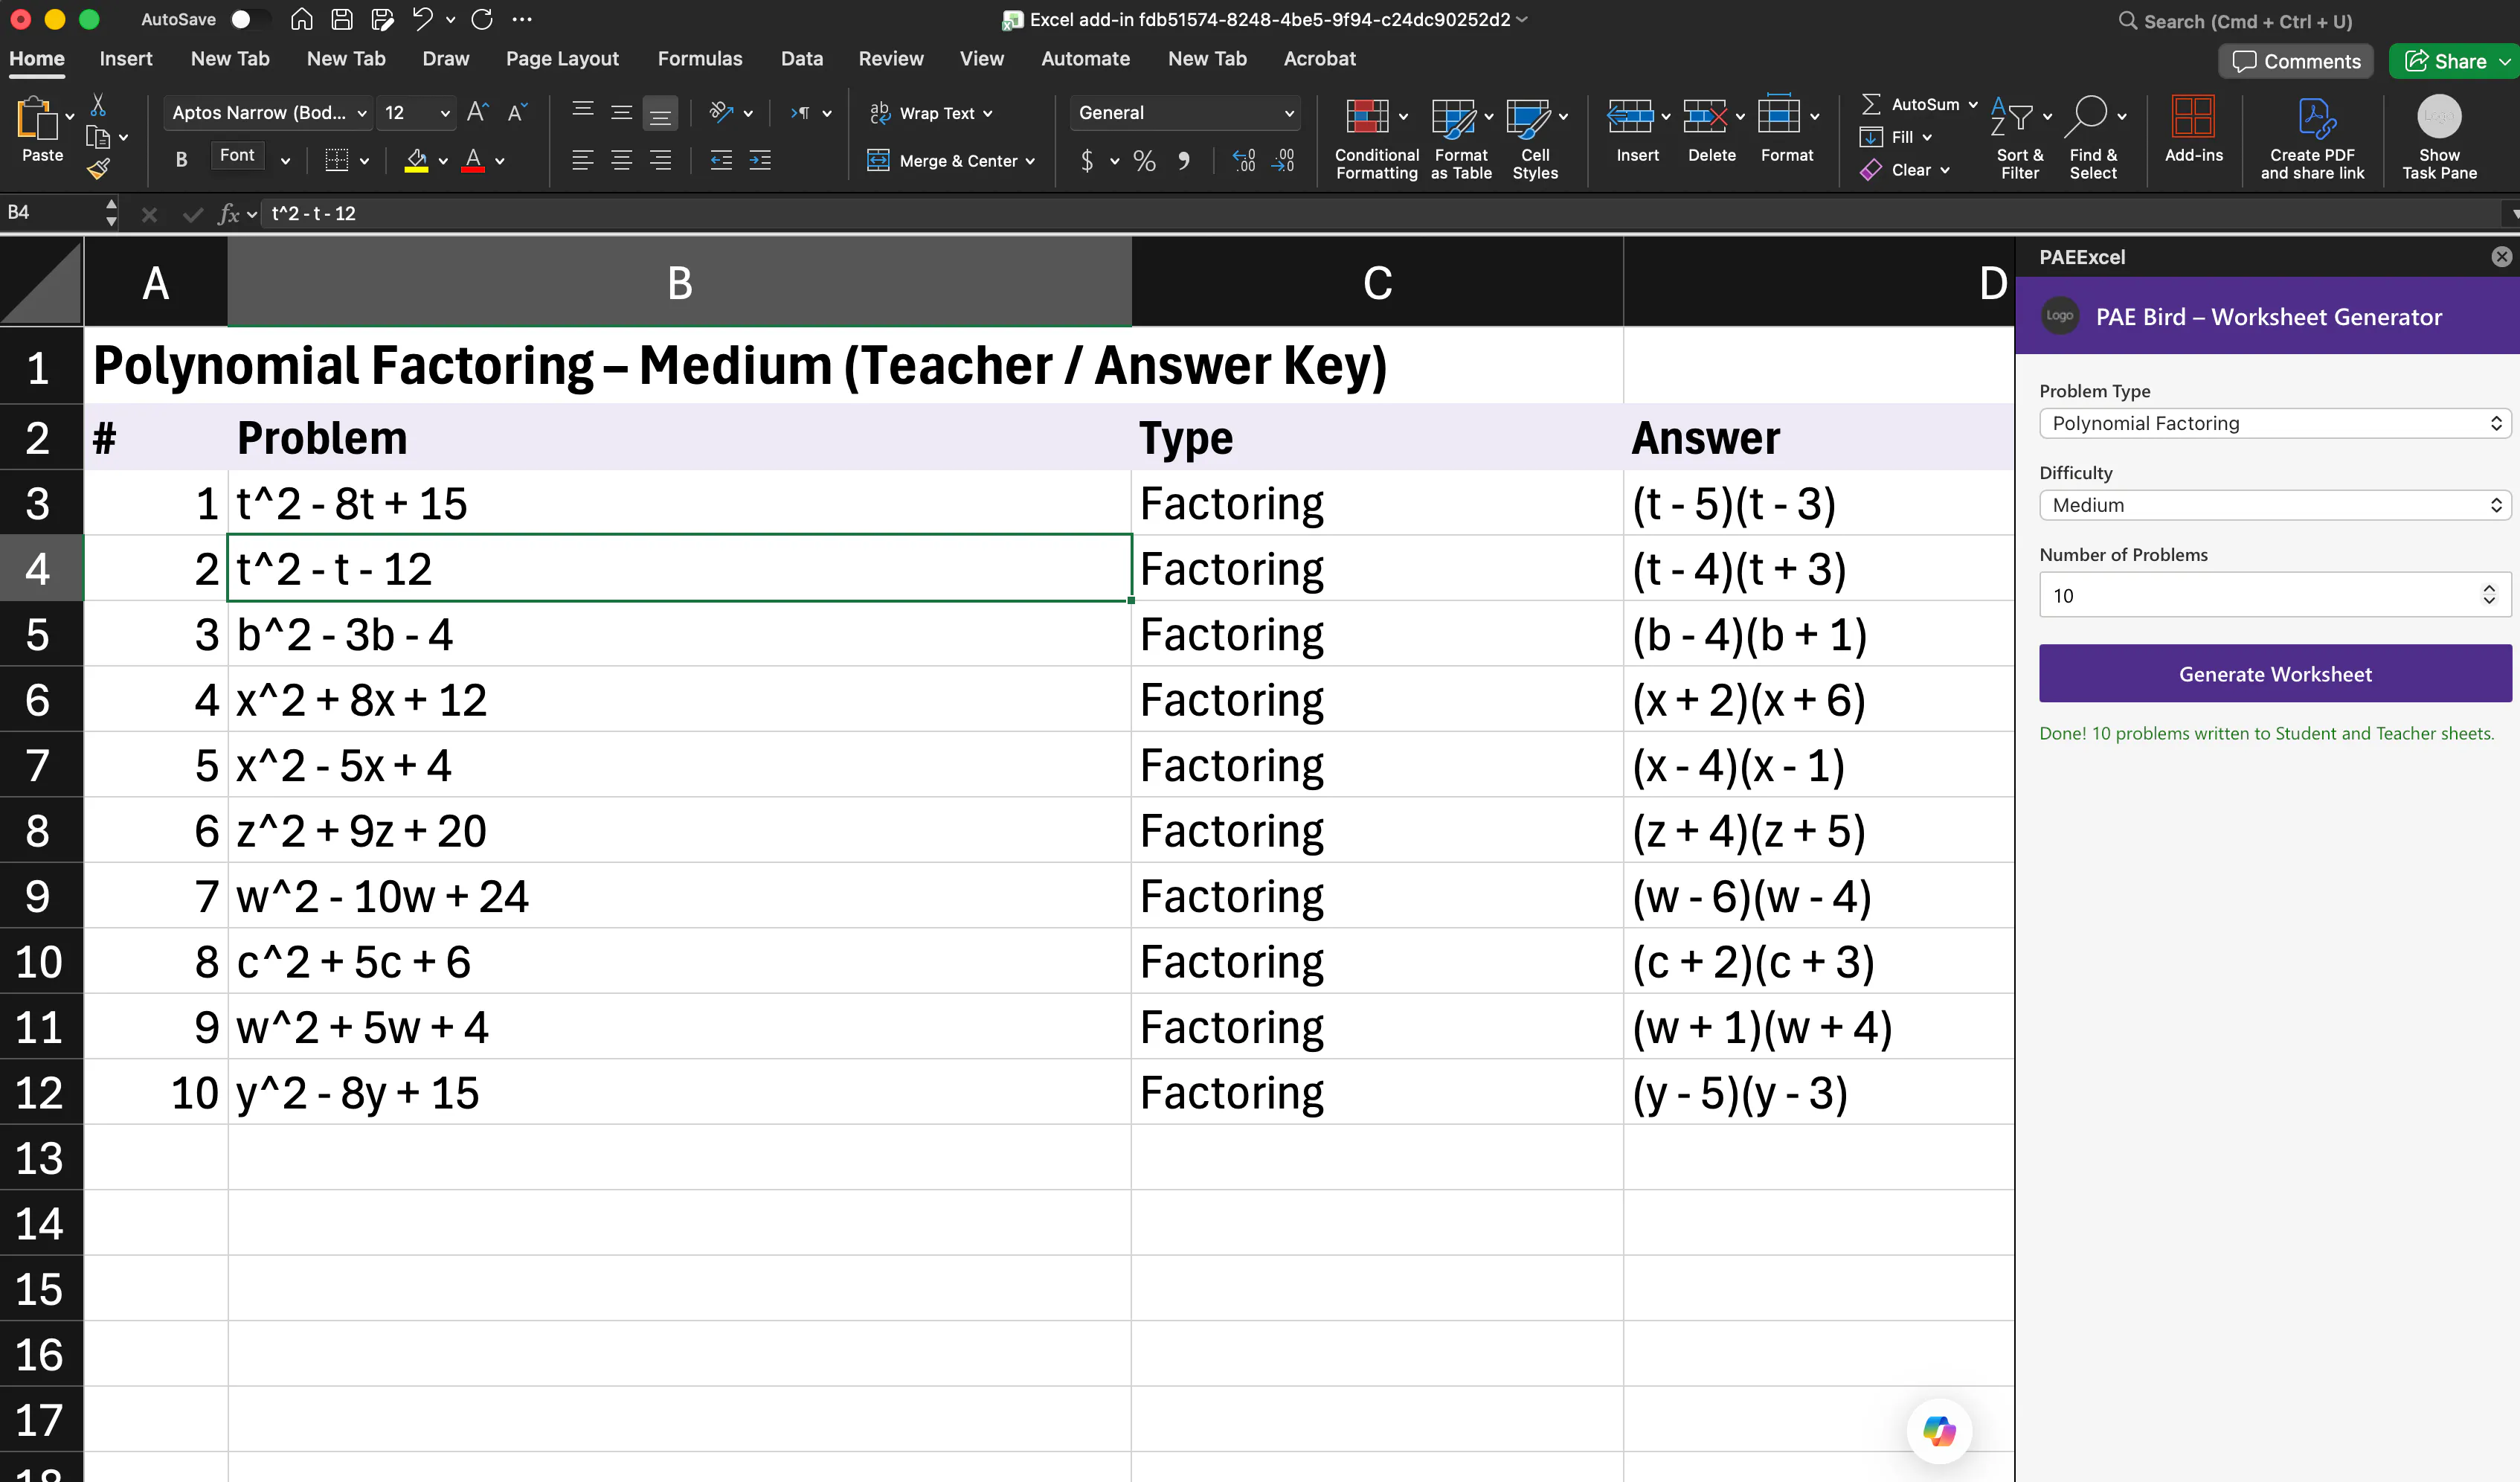The width and height of the screenshot is (2520, 1482).
Task: Open Sort & Filter menu
Action: point(2020,139)
